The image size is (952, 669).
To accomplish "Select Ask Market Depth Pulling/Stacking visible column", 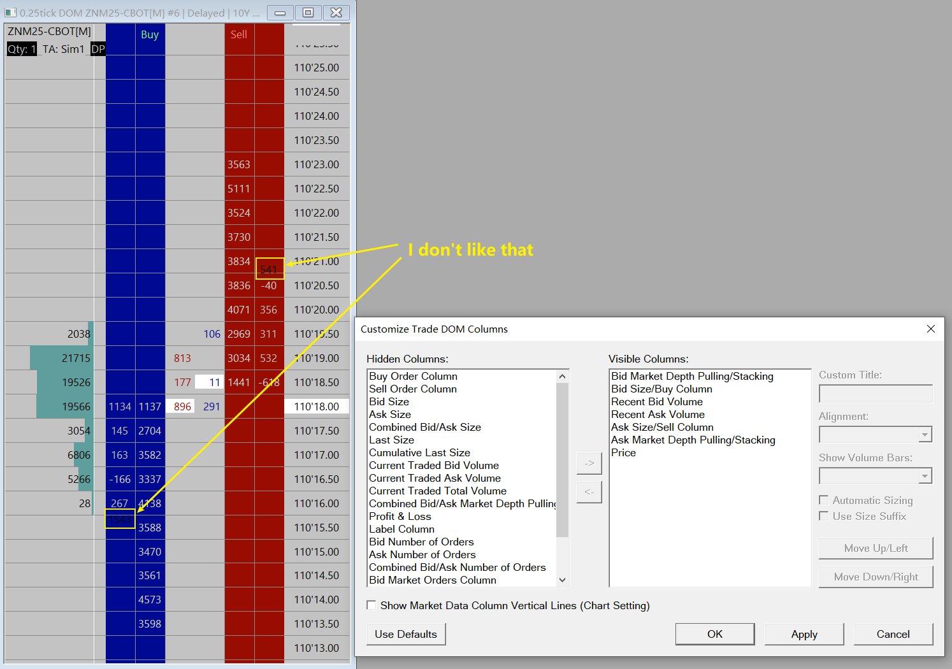I will [x=693, y=440].
